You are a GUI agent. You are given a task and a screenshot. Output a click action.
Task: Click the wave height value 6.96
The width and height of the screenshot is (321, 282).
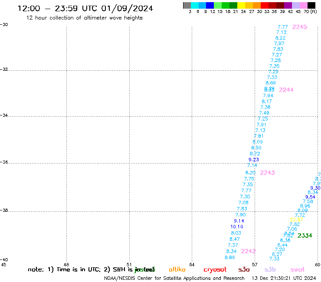tap(305, 206)
